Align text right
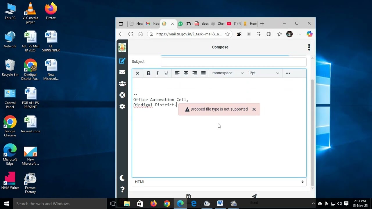This screenshot has height=209, width=372. (195, 73)
